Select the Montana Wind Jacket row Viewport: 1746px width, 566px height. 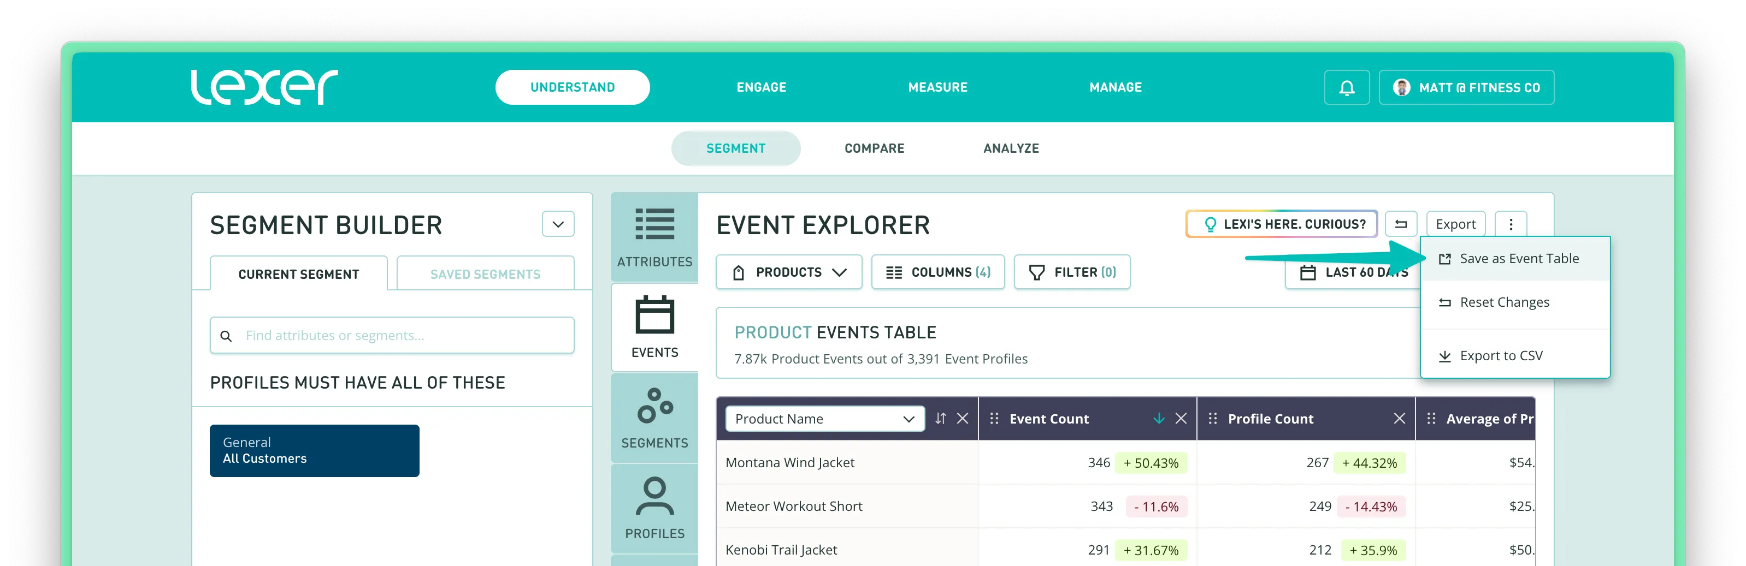[1125, 462]
